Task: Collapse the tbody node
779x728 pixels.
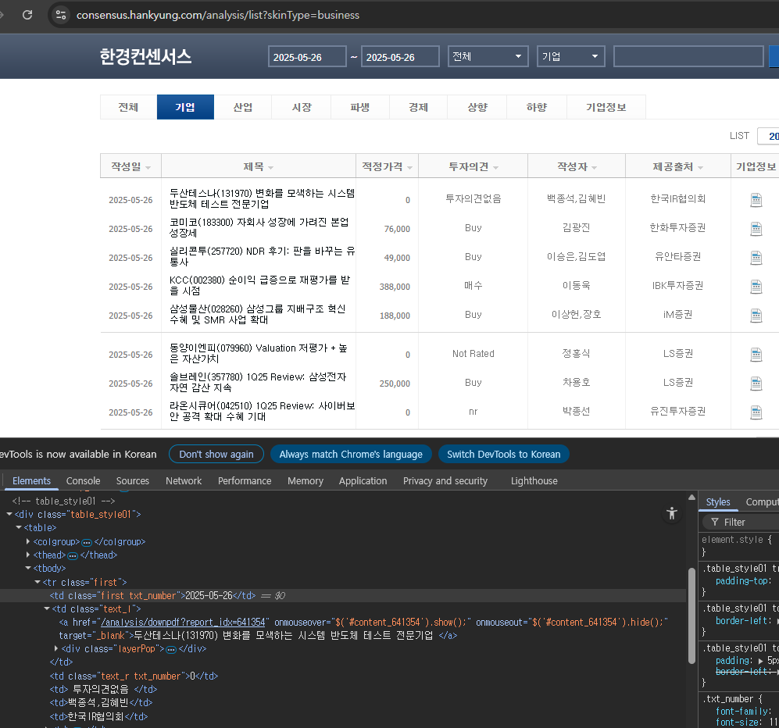Action: pos(28,568)
